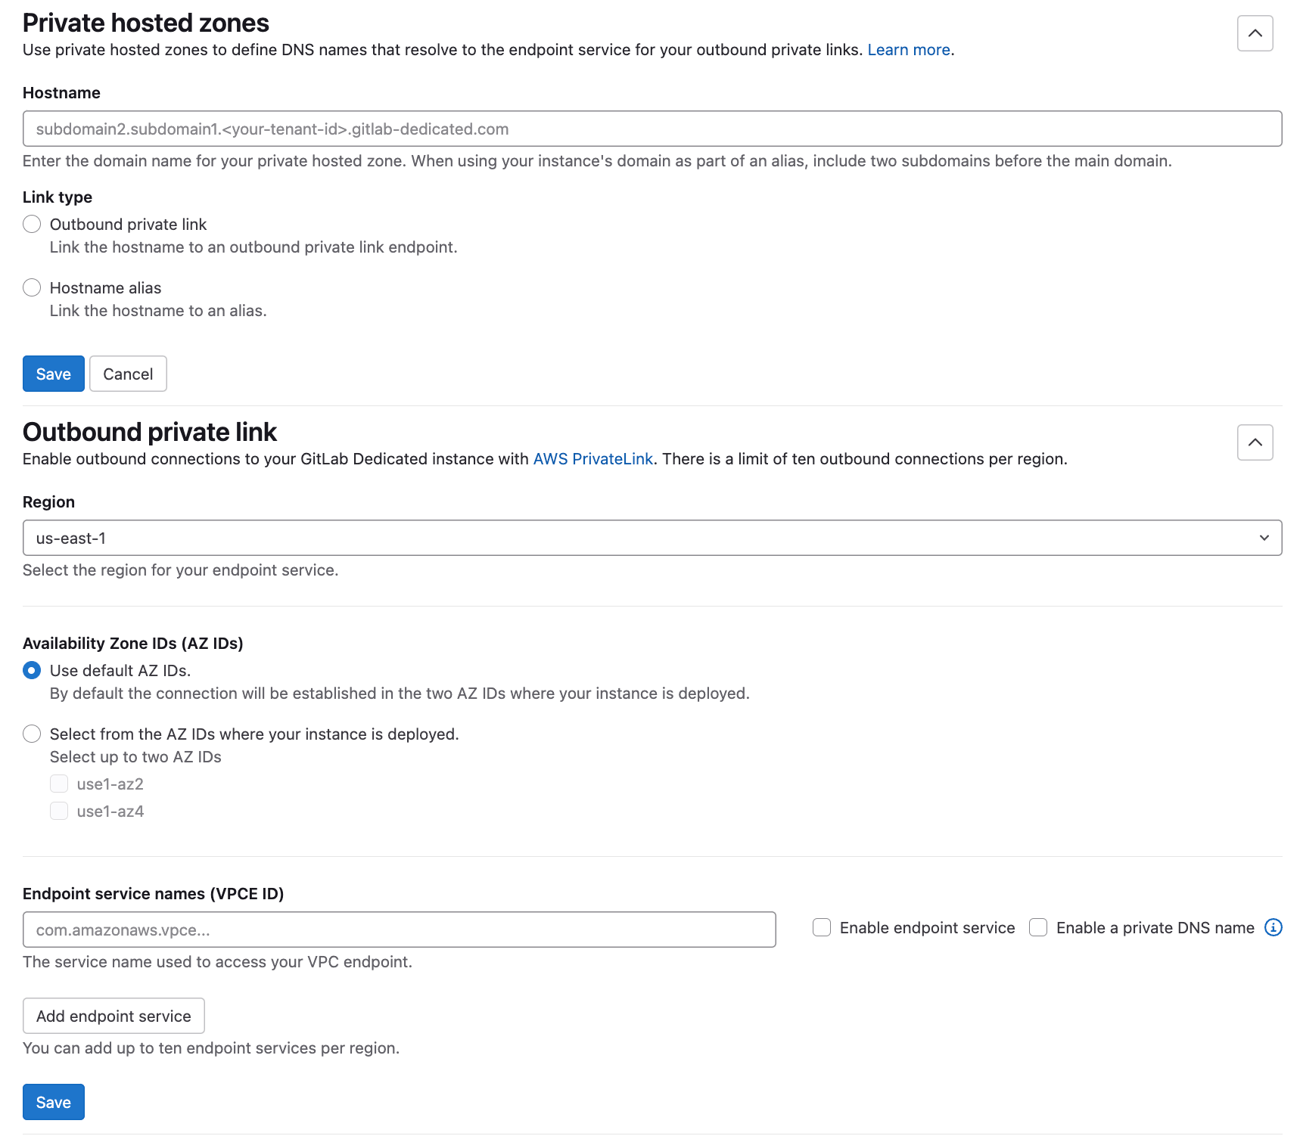
Task: Focus the Endpoint service names field
Action: (x=399, y=930)
